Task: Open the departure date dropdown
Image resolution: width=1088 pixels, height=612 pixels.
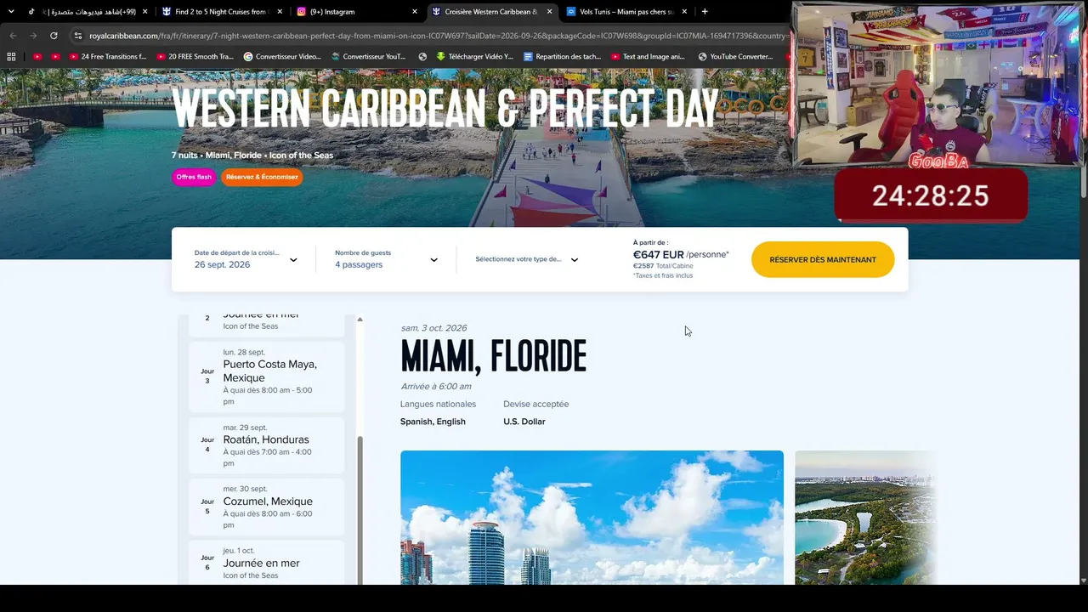Action: 246,259
